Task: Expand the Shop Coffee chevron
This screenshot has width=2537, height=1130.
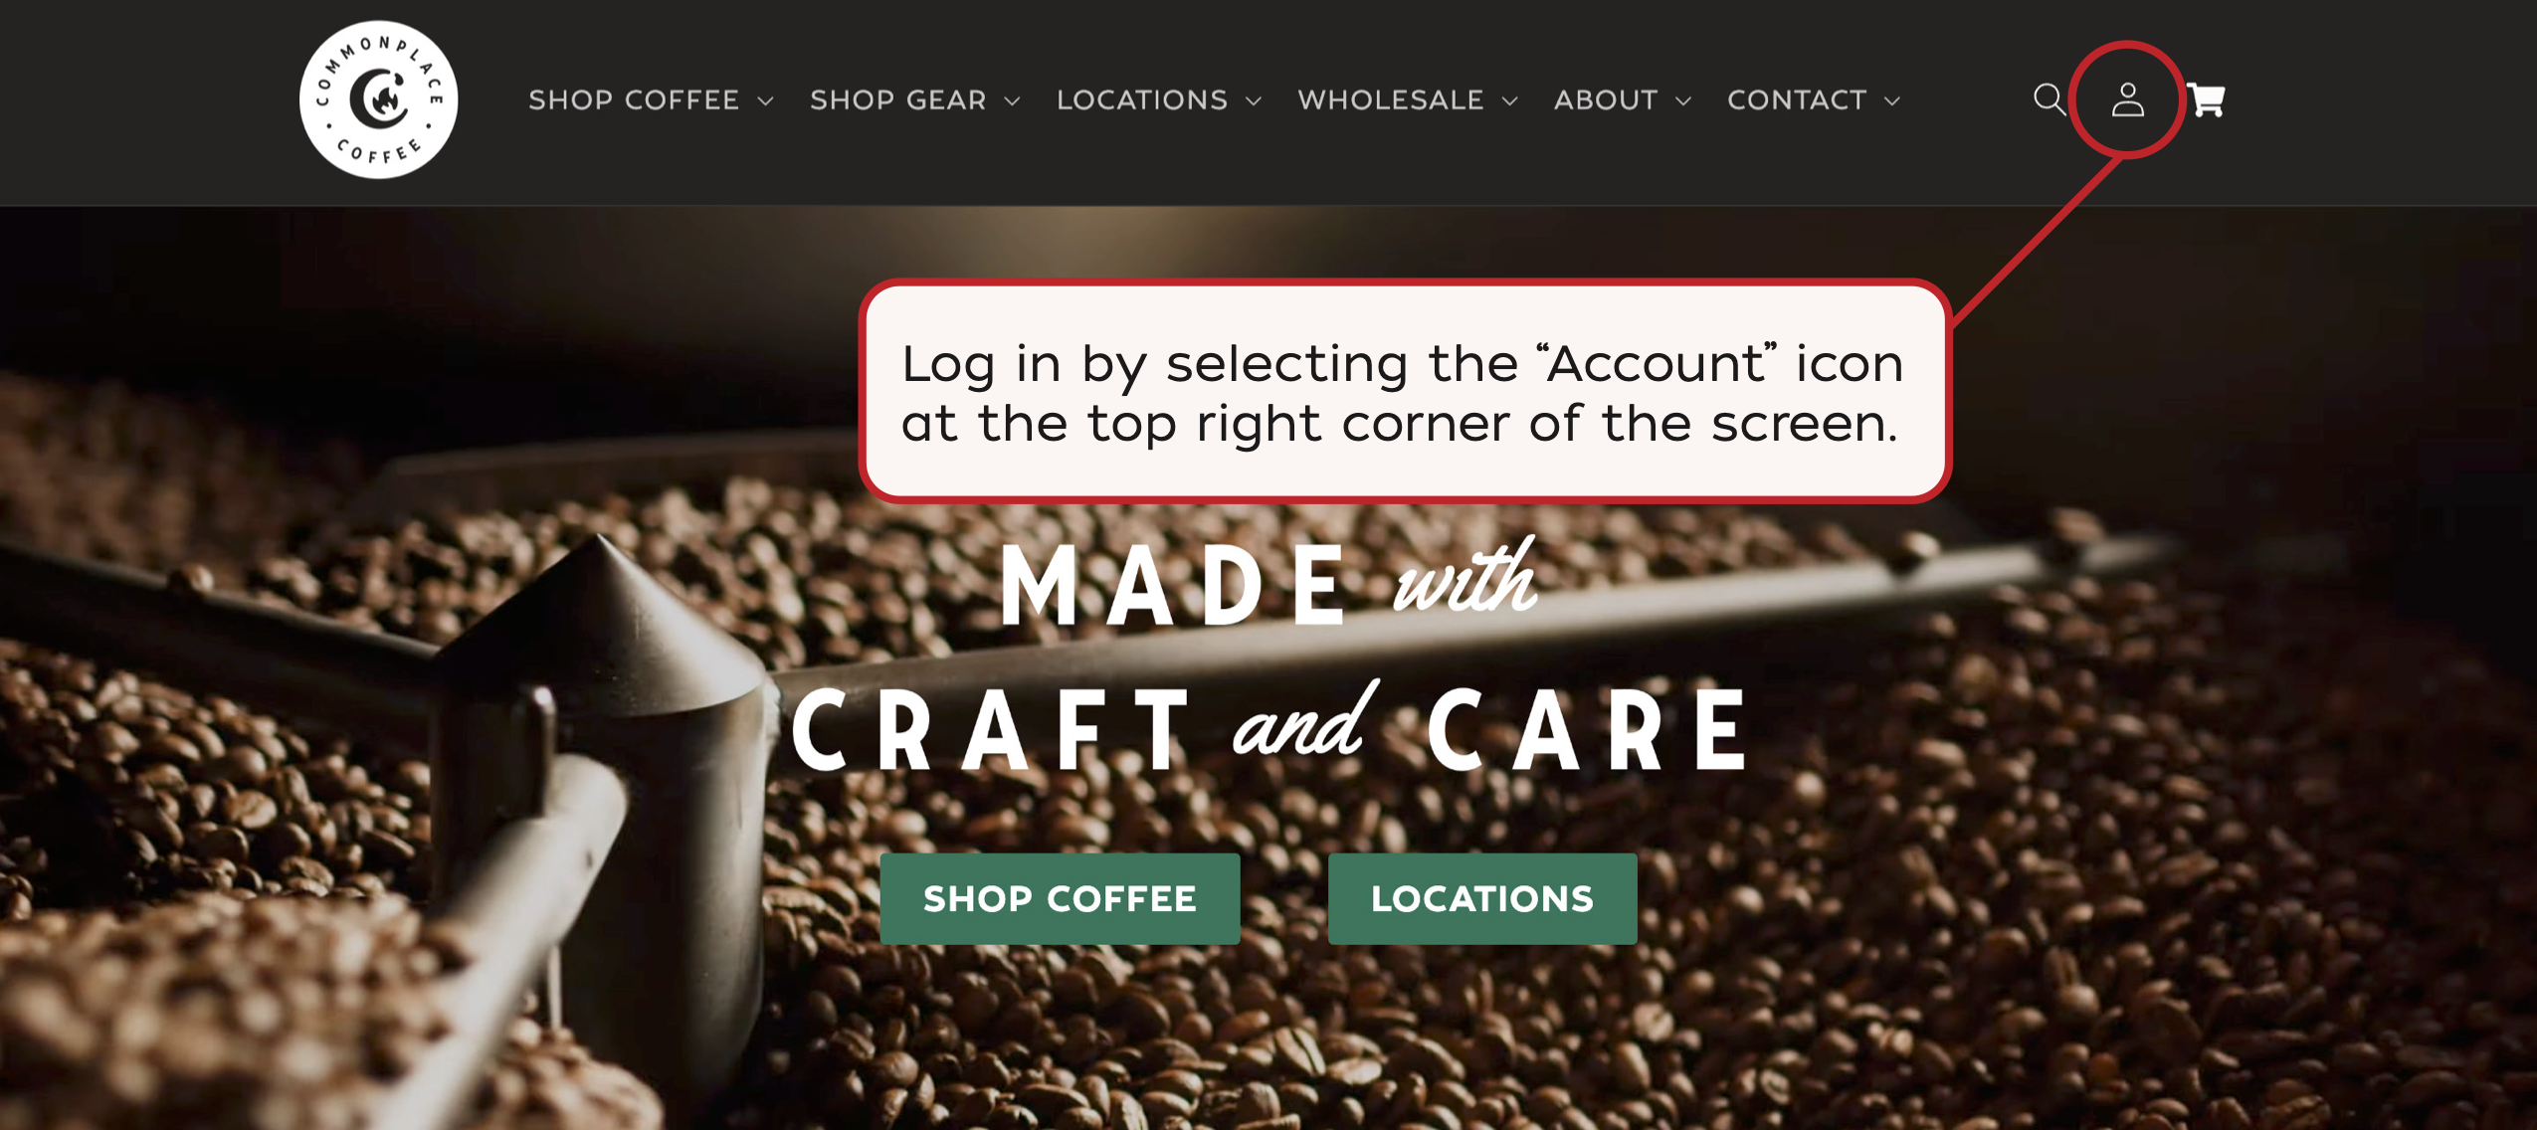Action: (765, 100)
